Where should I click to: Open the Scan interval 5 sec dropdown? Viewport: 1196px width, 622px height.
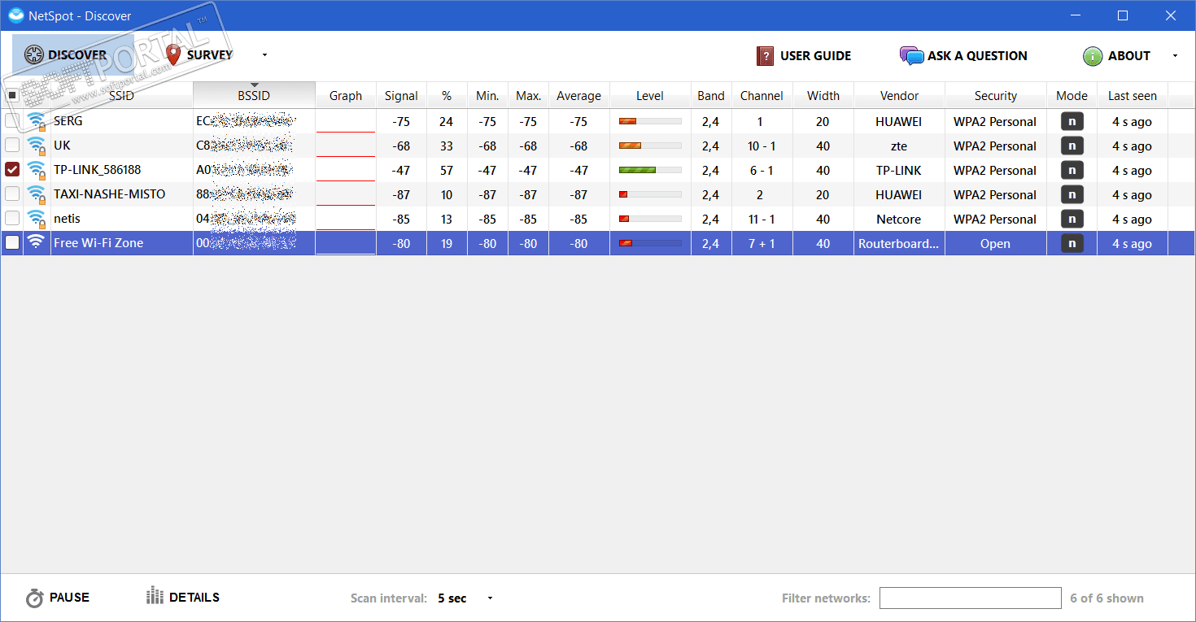tap(465, 598)
